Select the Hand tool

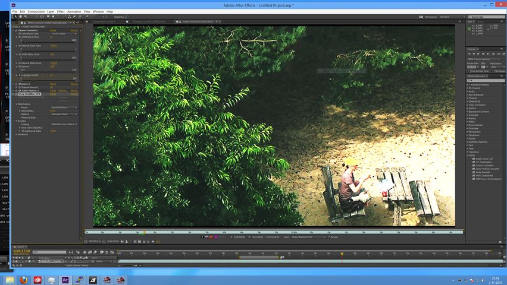coord(21,17)
